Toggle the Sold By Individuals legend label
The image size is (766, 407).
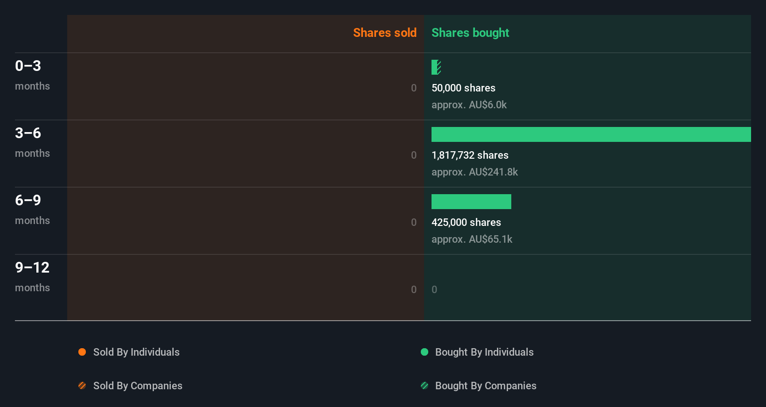136,352
